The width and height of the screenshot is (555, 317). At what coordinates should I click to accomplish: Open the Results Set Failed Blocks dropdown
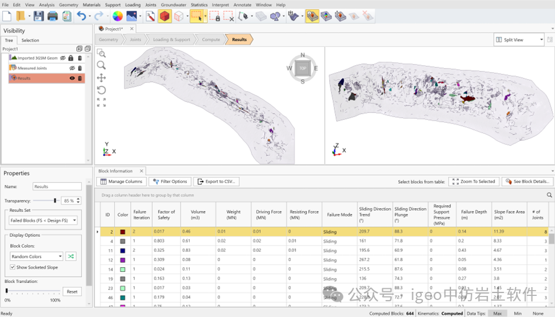pos(43,220)
